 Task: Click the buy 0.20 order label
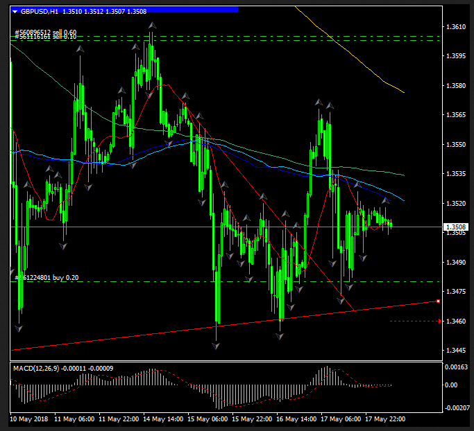(x=46, y=277)
